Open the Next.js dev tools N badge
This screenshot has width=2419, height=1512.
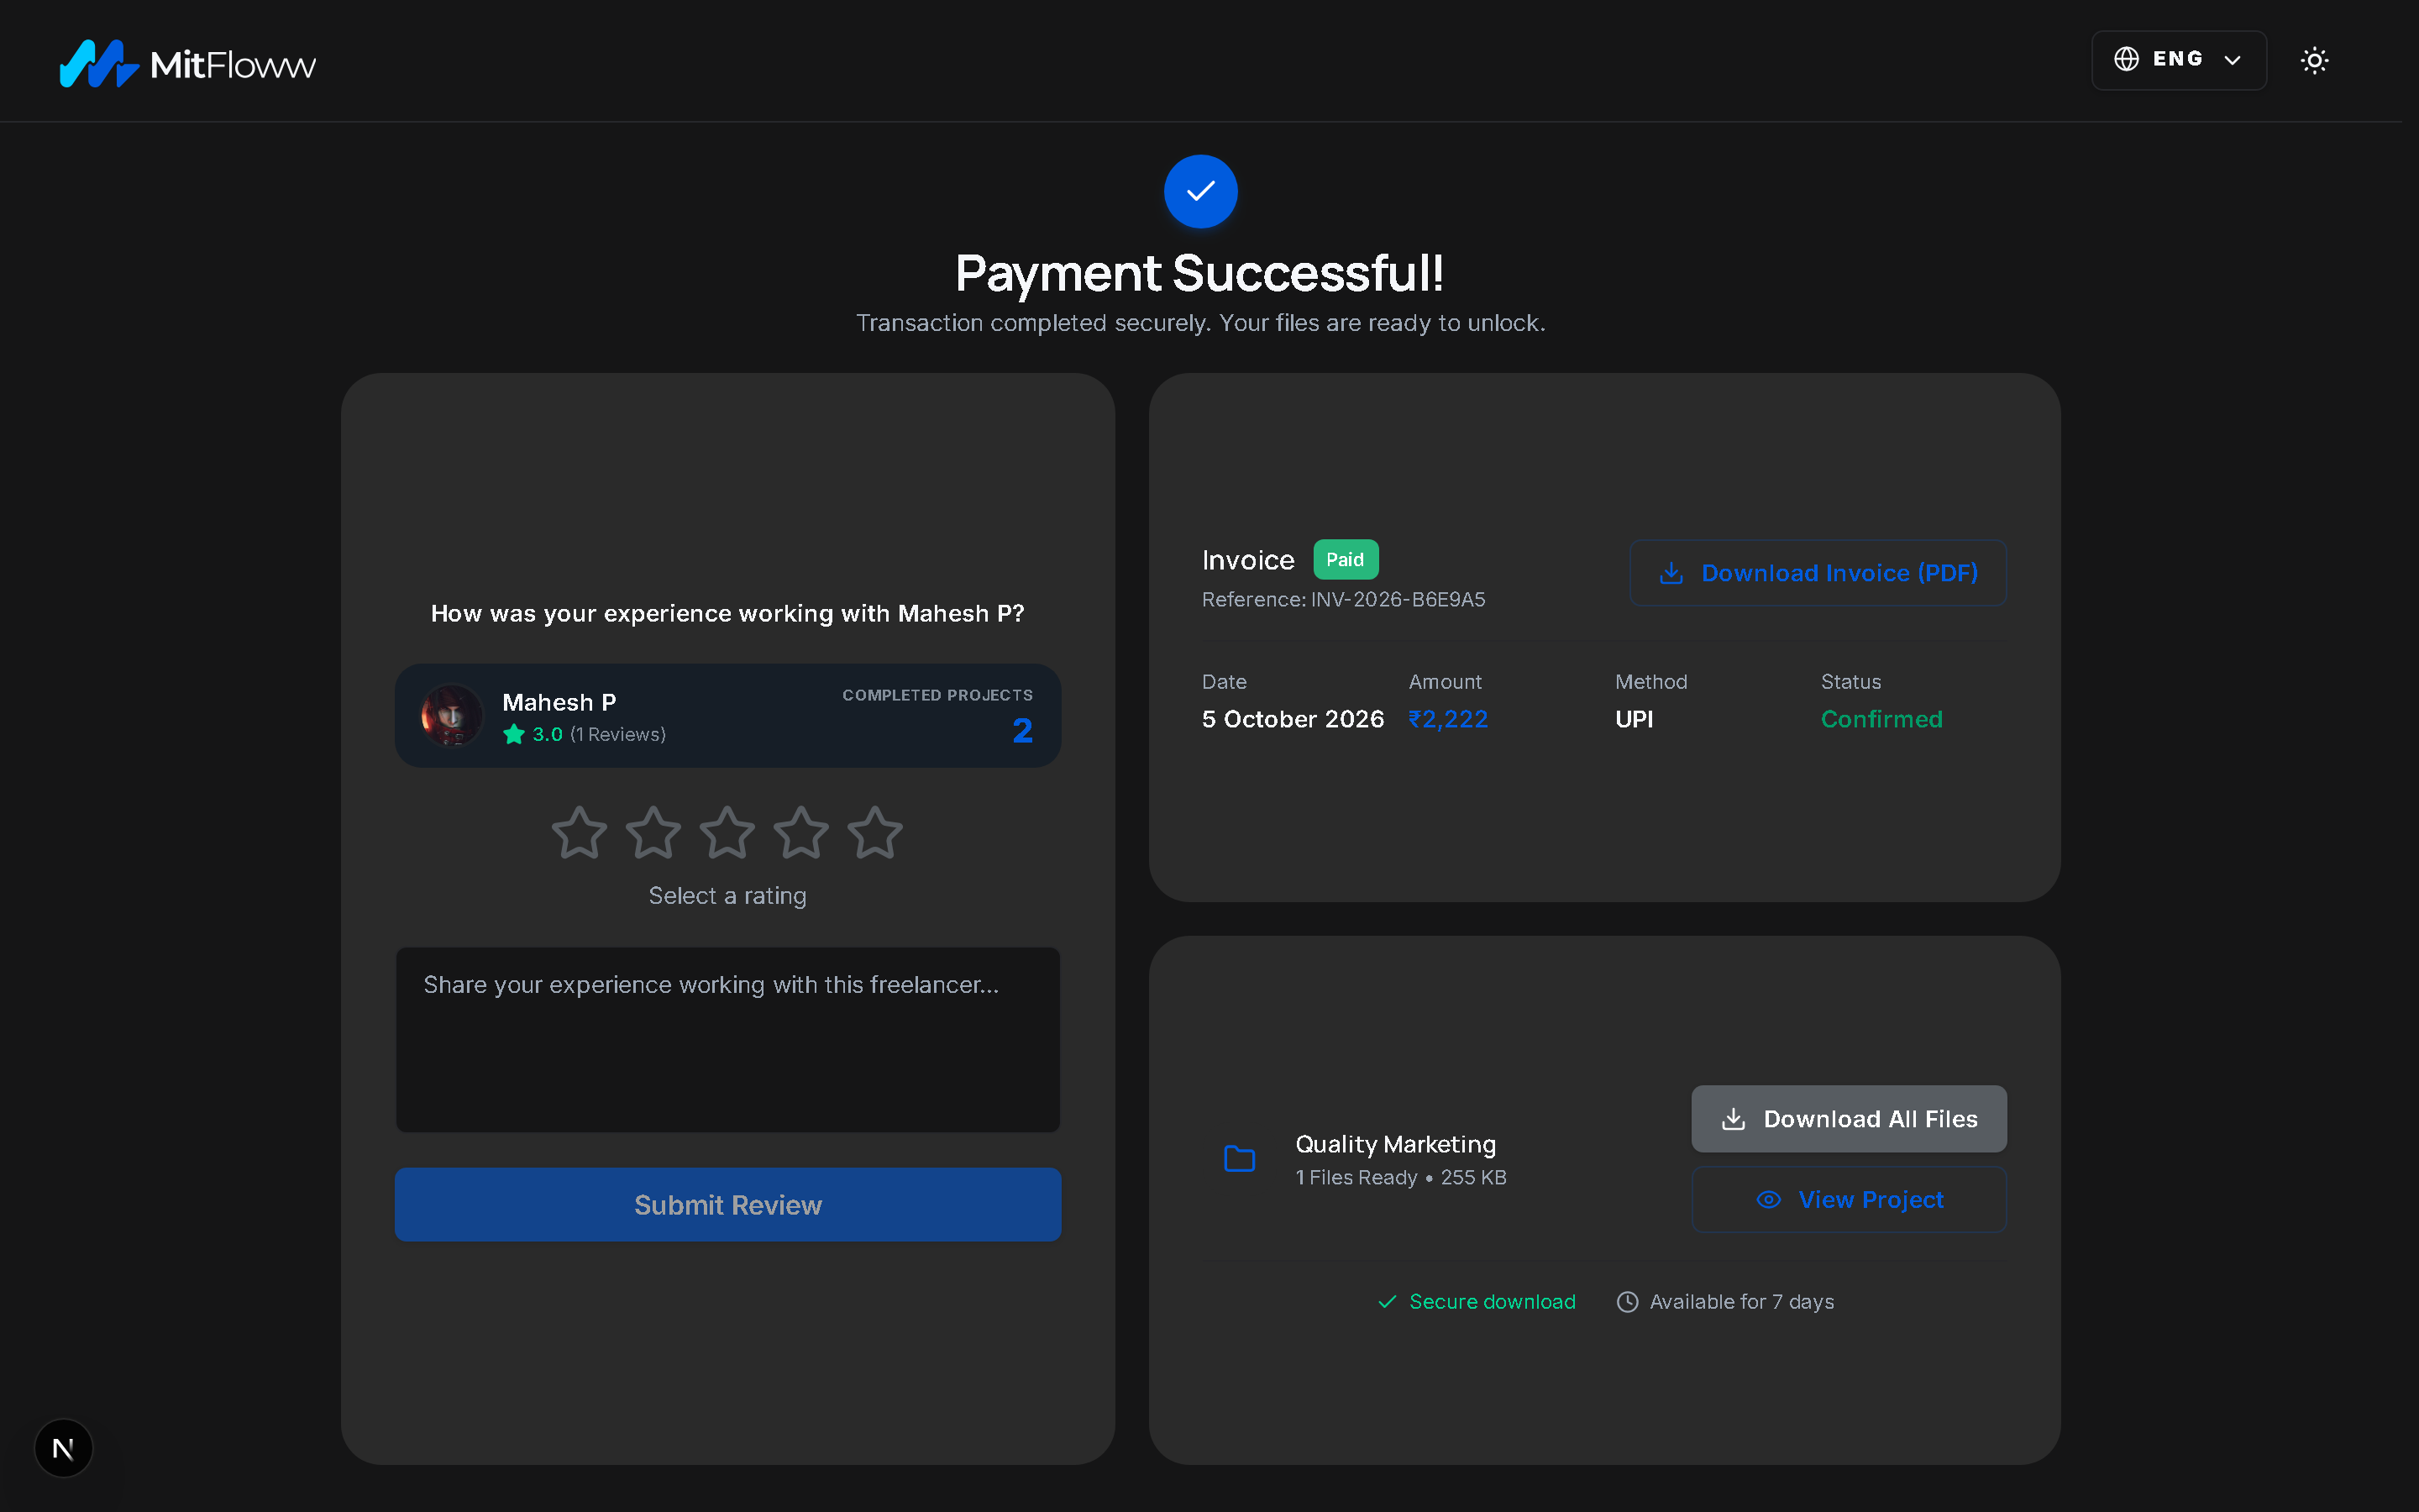click(63, 1448)
